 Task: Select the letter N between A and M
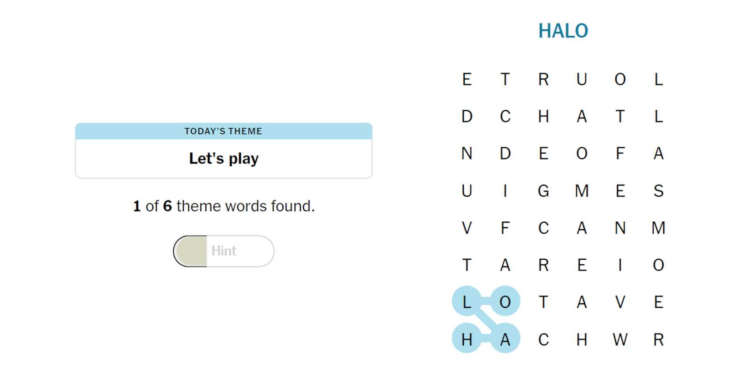620,228
